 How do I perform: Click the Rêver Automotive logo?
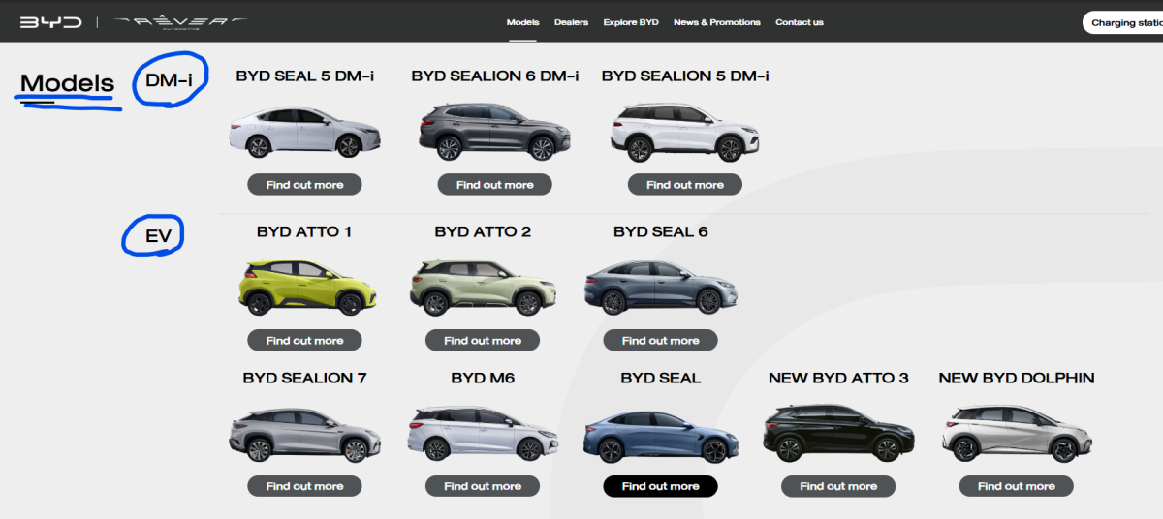tap(179, 21)
